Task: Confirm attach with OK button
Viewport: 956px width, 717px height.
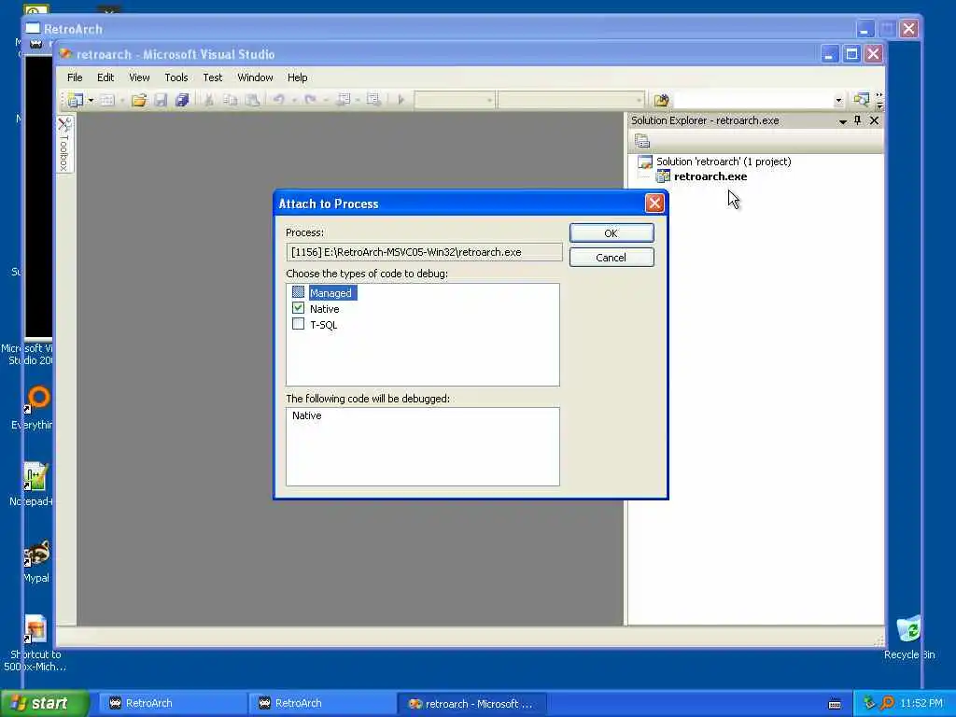Action: (x=612, y=232)
